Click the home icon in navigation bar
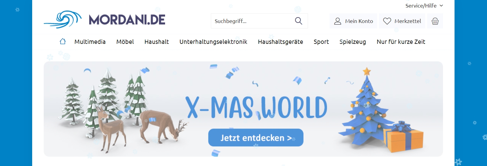This screenshot has height=166, width=487. (x=63, y=41)
